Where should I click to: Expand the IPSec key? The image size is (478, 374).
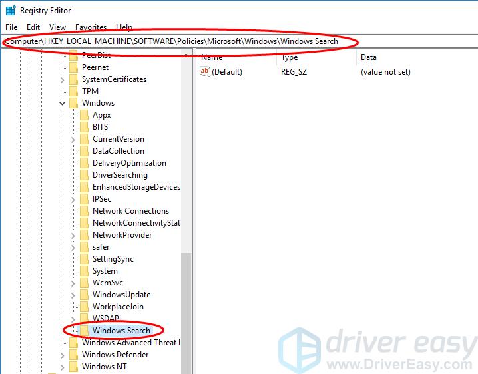pyautogui.click(x=73, y=200)
